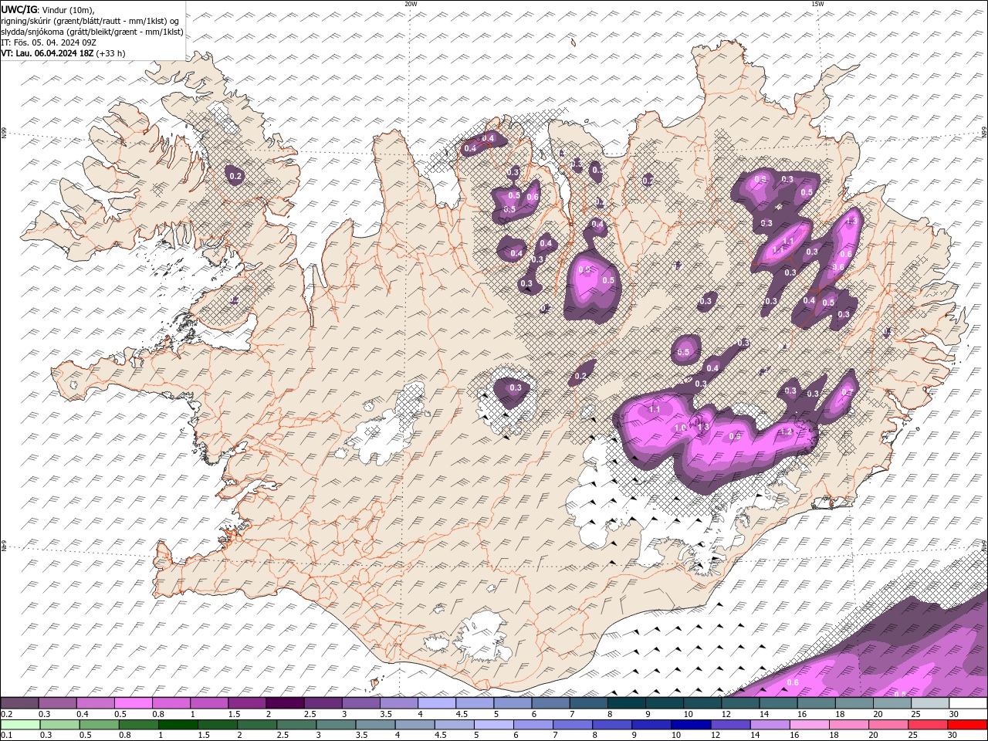This screenshot has width=988, height=741.
Task: Pick the darkest green 1 swatch in the lower legend row
Action: pos(178,725)
